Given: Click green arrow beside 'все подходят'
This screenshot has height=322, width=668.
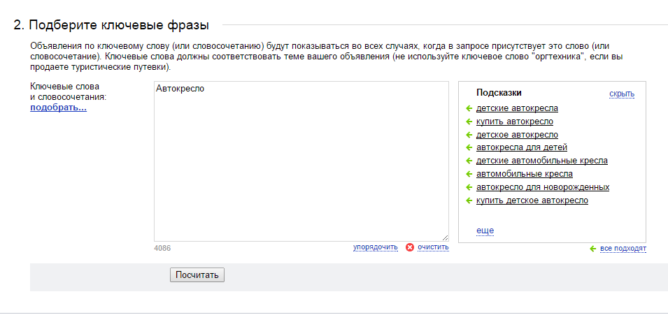Looking at the screenshot, I should coord(592,249).
